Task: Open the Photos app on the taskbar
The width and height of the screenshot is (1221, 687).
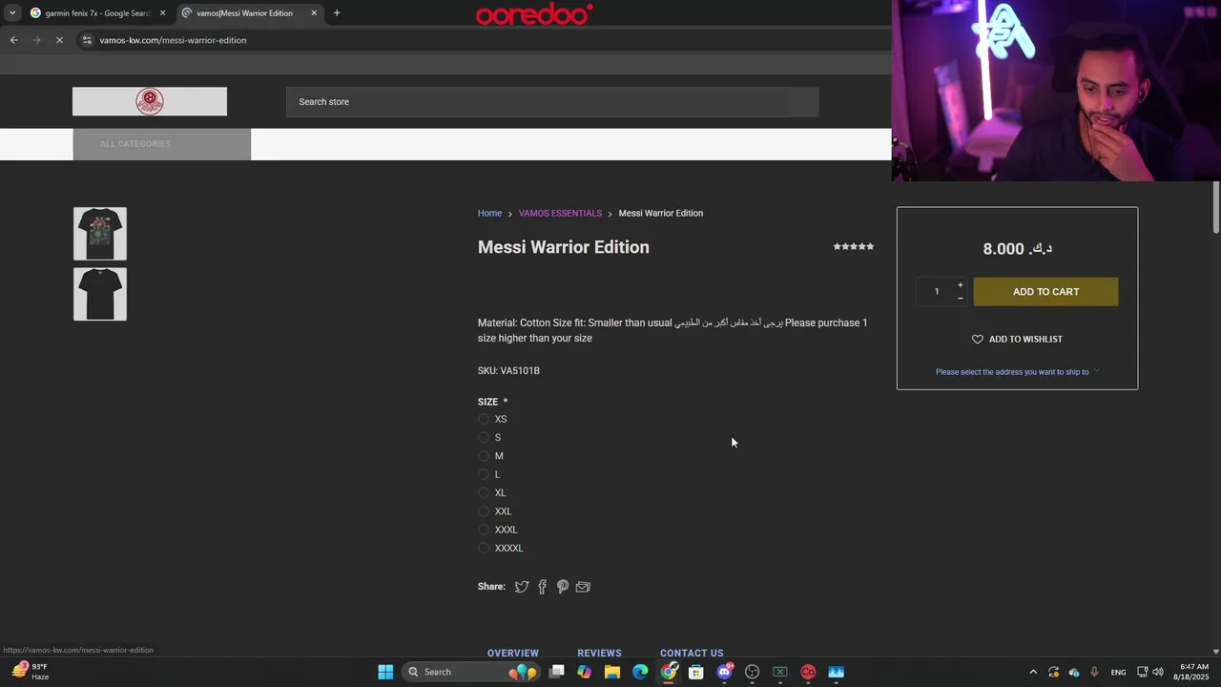Action: [x=837, y=672]
